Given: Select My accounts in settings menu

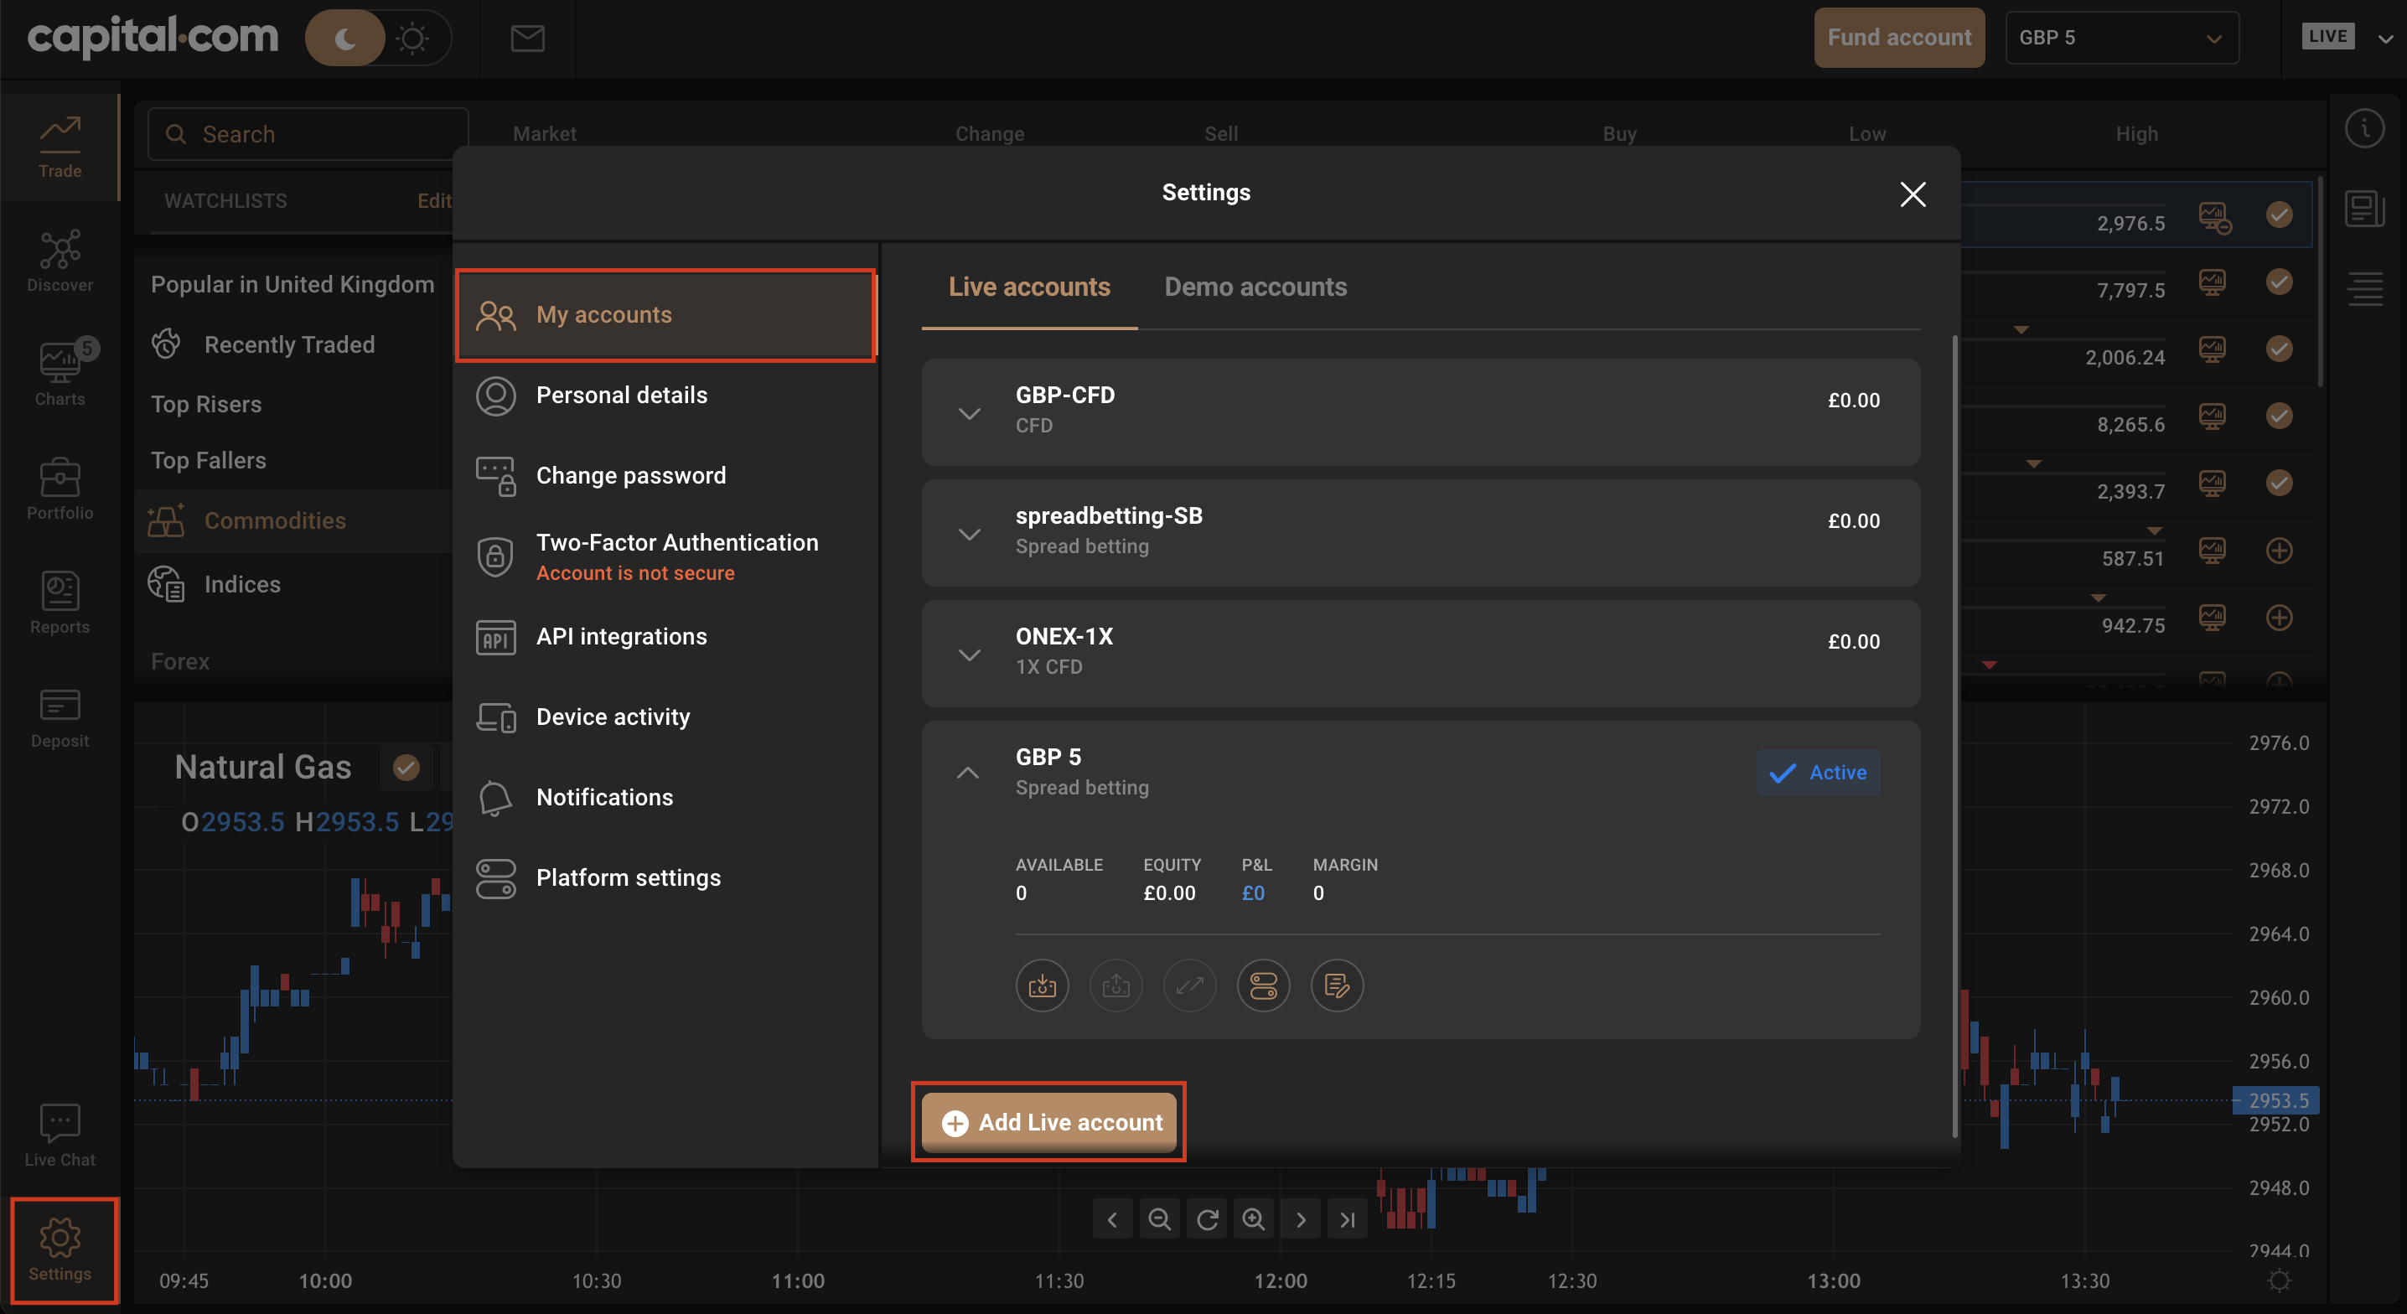Looking at the screenshot, I should [x=665, y=315].
